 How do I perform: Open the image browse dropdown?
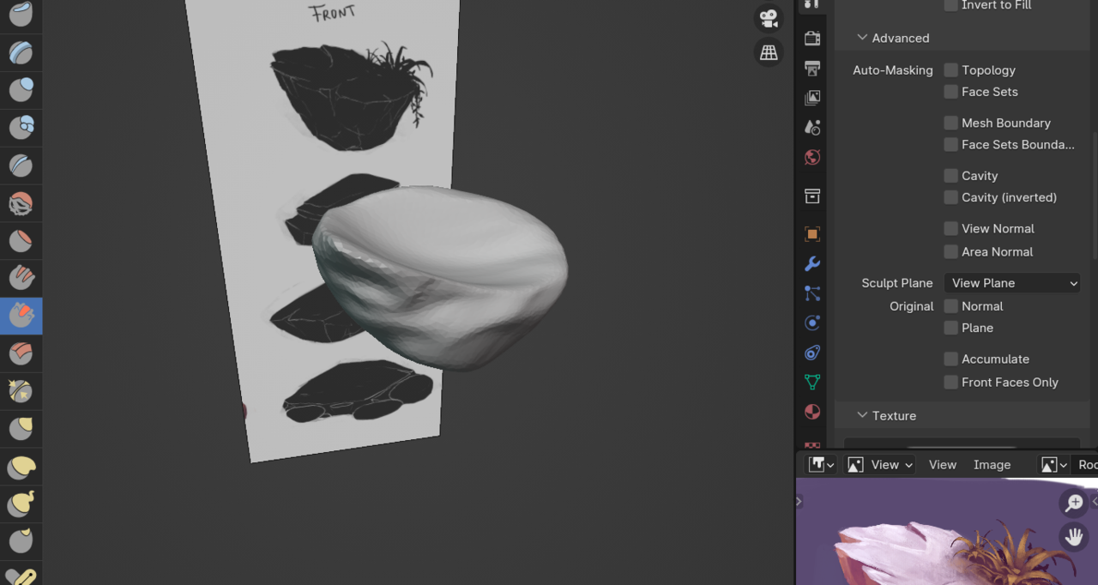pos(1054,465)
